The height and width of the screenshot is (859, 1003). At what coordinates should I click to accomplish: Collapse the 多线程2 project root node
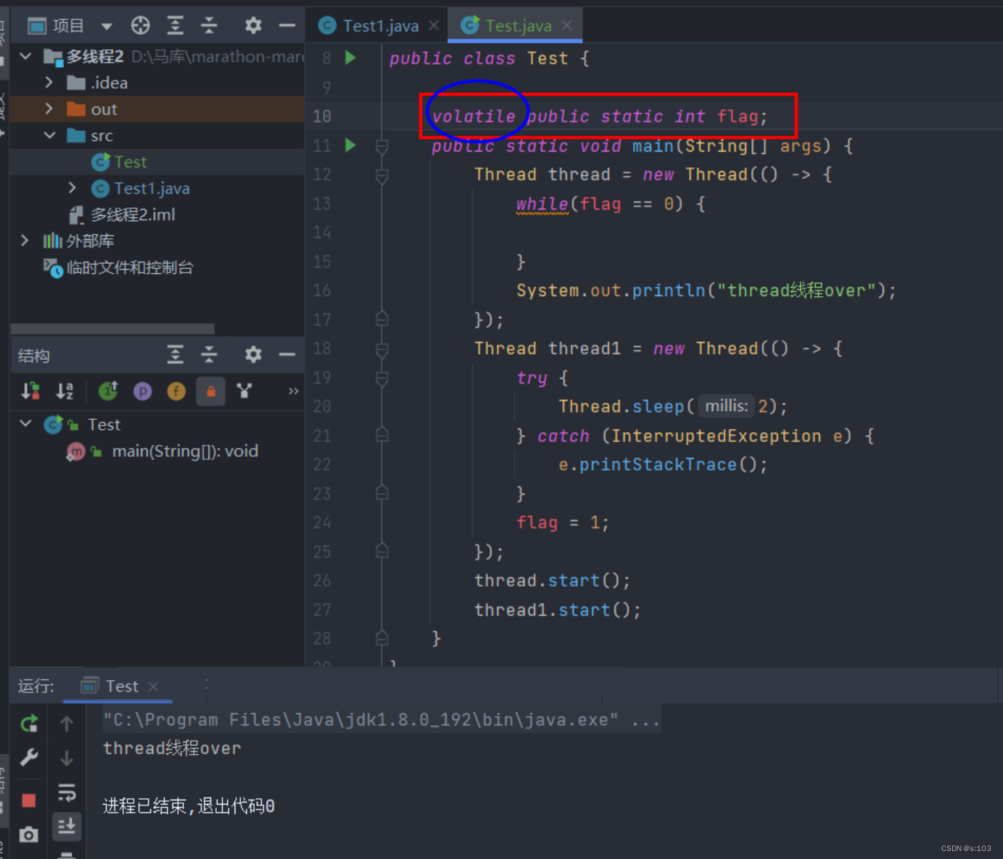(x=26, y=56)
